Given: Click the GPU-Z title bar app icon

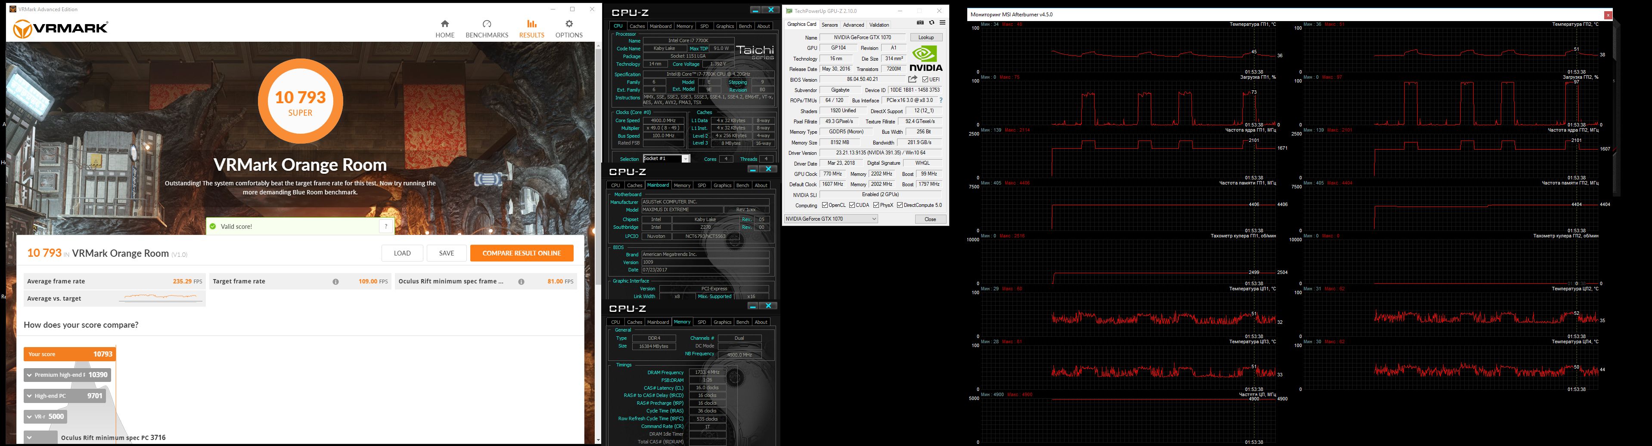Looking at the screenshot, I should [789, 11].
